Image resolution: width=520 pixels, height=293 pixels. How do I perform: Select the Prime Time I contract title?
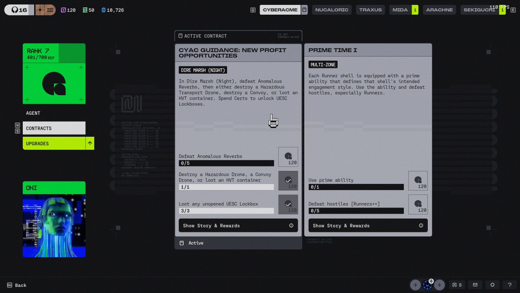pos(333,50)
